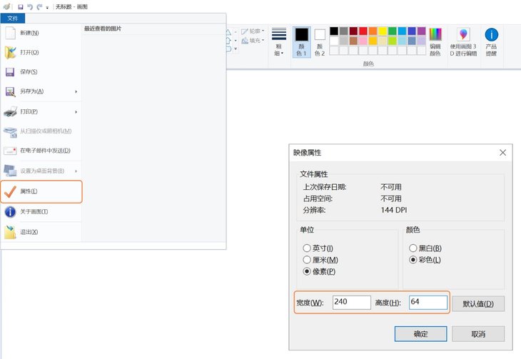Pick the red swatch in the color palette

click(363, 31)
